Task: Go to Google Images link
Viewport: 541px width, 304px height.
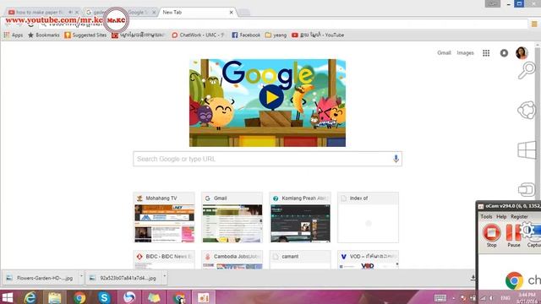Action: click(x=465, y=52)
